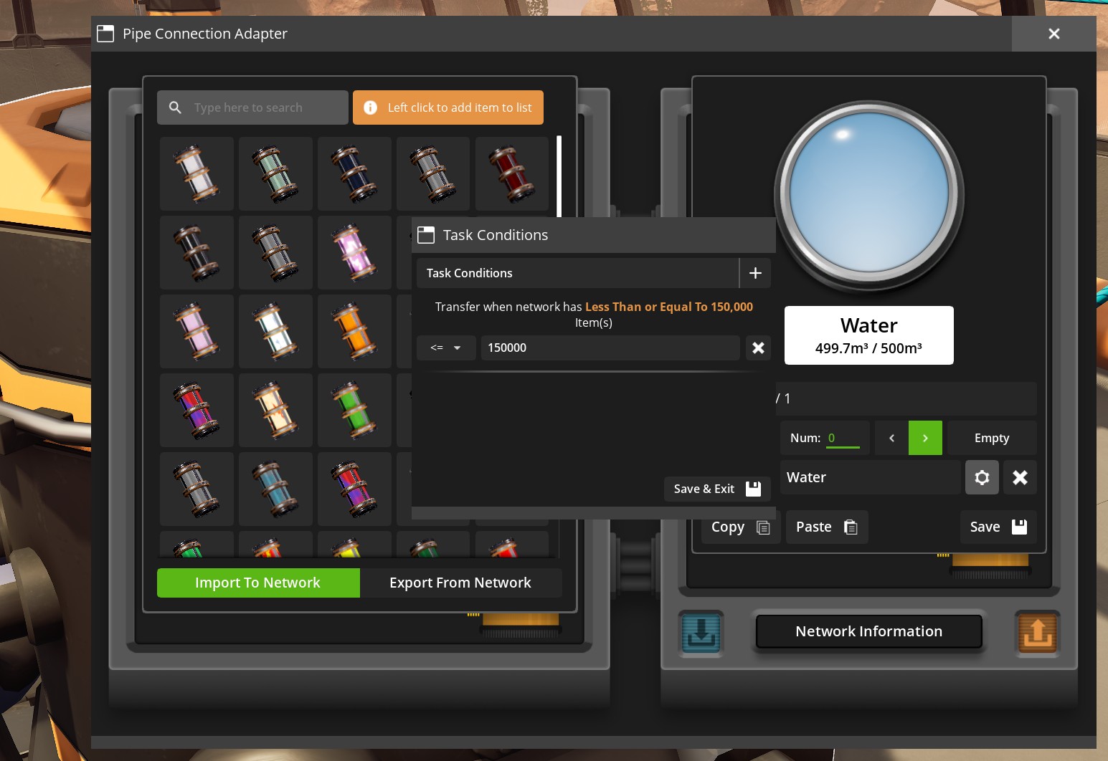Image resolution: width=1108 pixels, height=761 pixels.
Task: Click the condition value field showing 150000
Action: pyautogui.click(x=610, y=348)
